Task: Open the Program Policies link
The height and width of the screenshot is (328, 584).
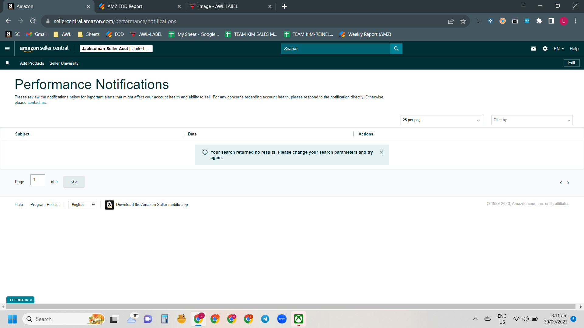Action: click(45, 205)
